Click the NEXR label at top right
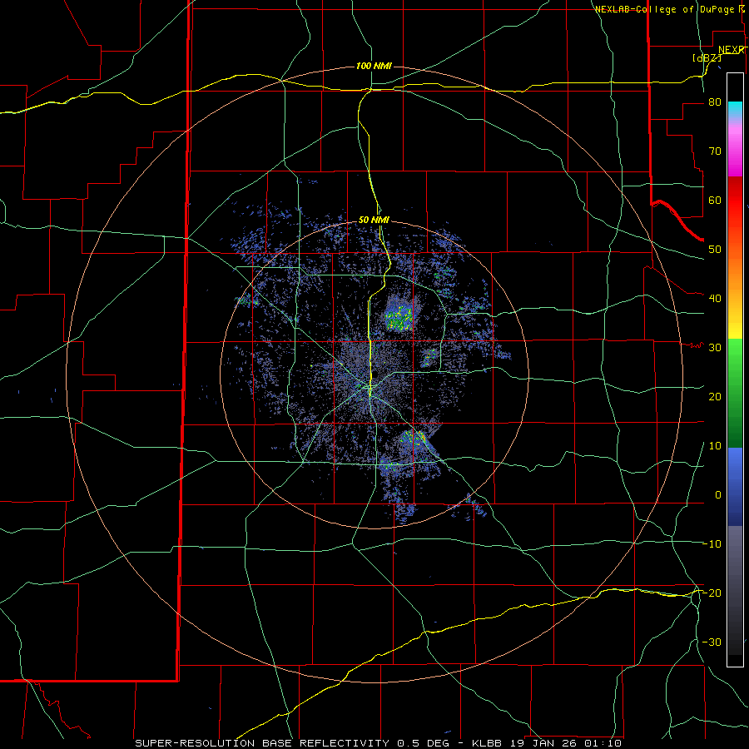 [732, 50]
